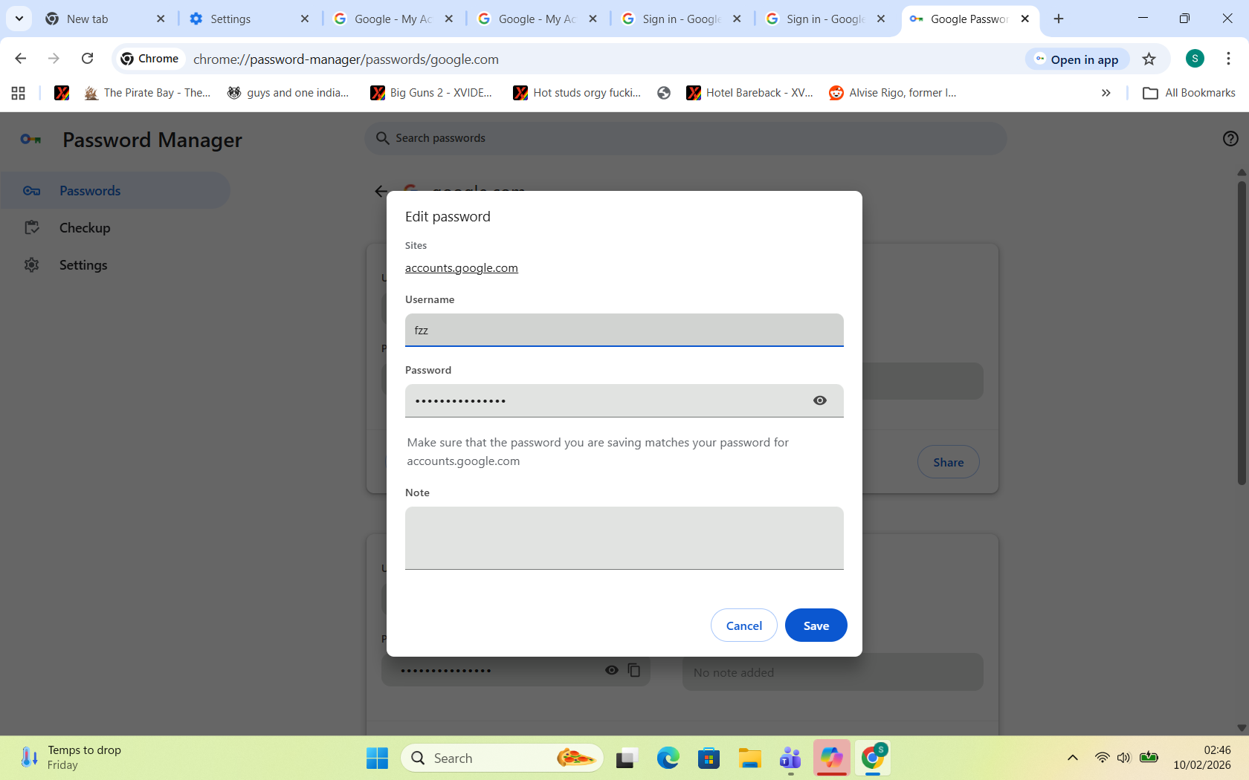This screenshot has height=780, width=1249.
Task: Open All Bookmarks folder
Action: [1189, 93]
